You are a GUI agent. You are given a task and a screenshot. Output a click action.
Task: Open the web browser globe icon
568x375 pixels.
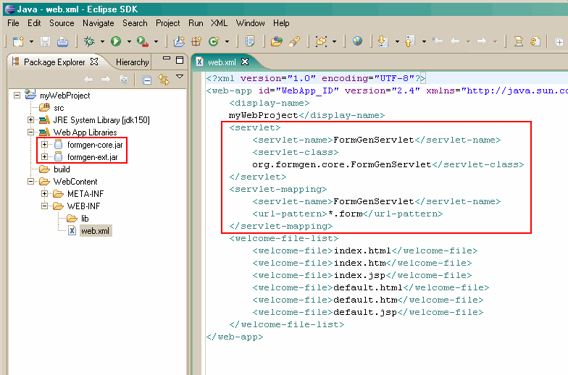[x=357, y=42]
